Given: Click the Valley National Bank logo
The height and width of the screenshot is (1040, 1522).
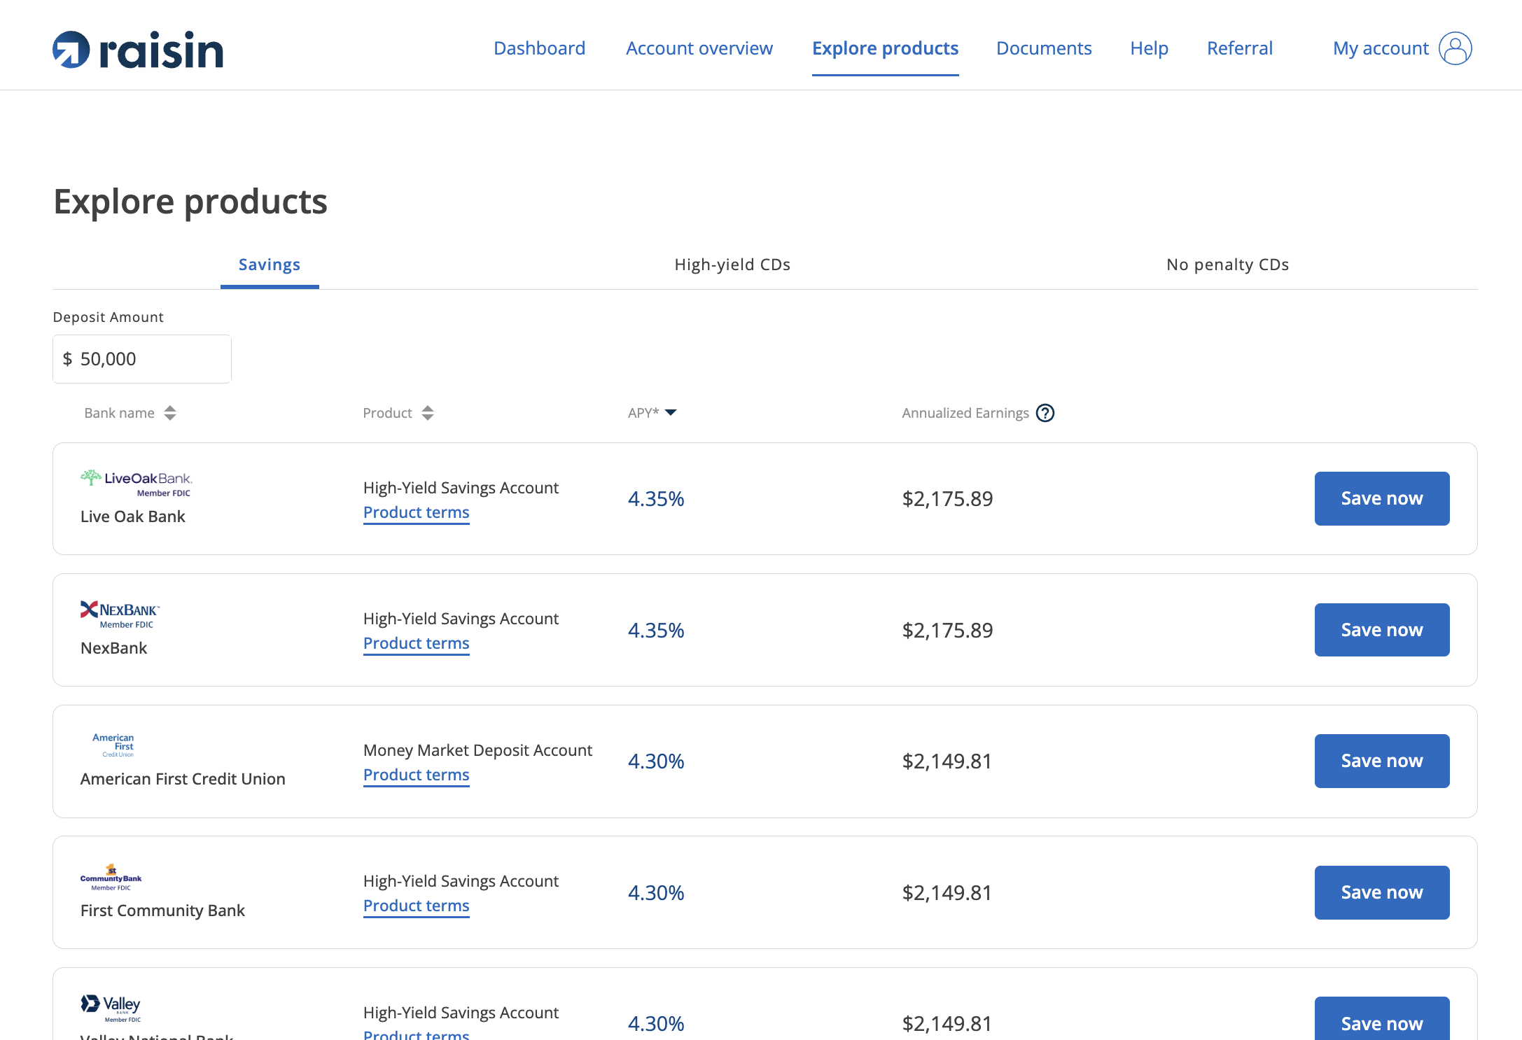Looking at the screenshot, I should (x=111, y=1009).
